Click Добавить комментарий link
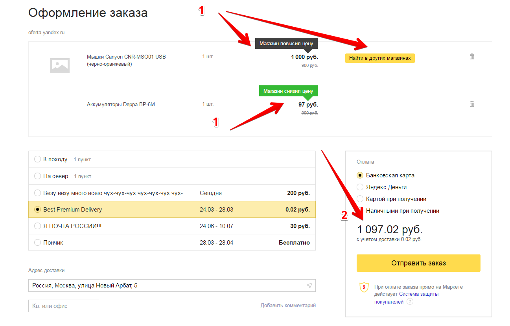 (x=288, y=306)
